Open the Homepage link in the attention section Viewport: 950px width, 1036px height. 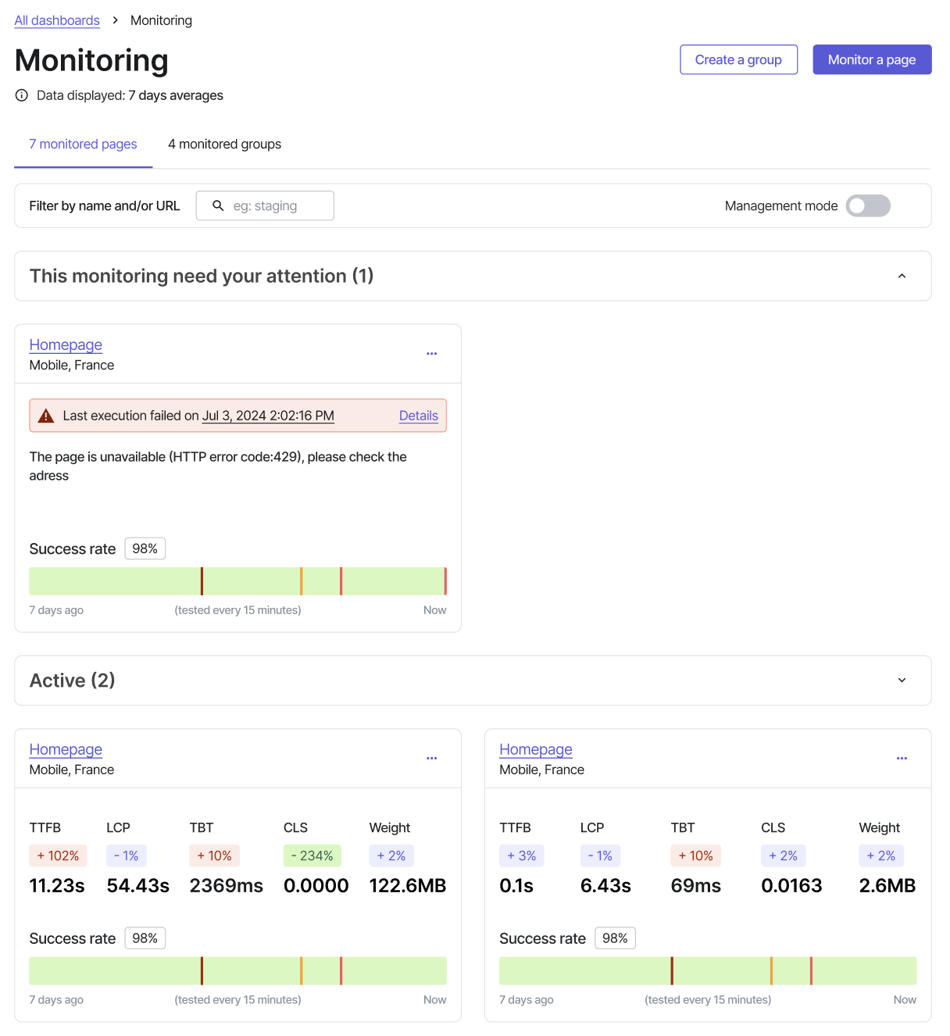[66, 345]
